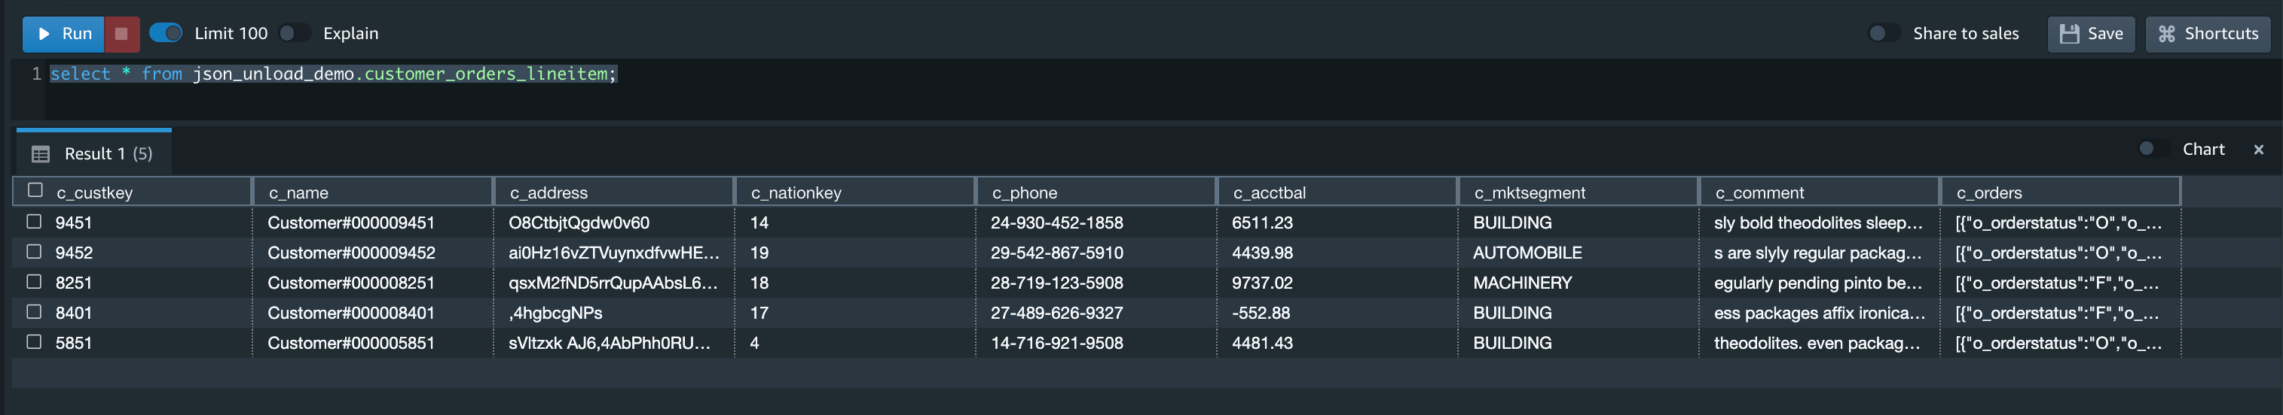This screenshot has width=2283, height=415.
Task: Check the row for custkey 9451
Action: 35,221
